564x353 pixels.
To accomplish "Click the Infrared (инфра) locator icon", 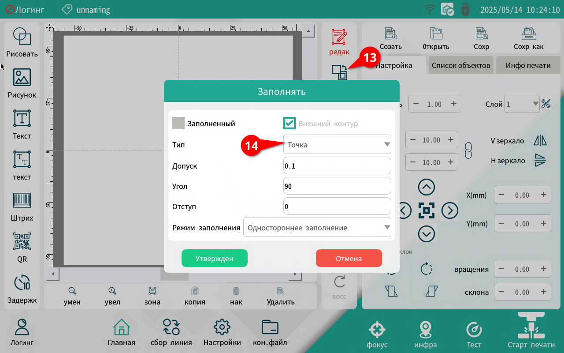I will (x=425, y=330).
